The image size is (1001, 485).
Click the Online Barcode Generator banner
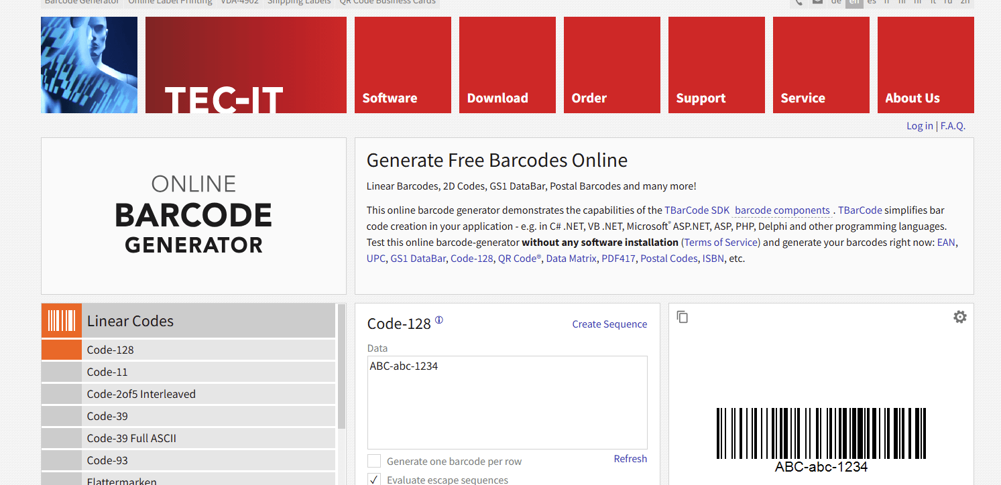coord(194,216)
